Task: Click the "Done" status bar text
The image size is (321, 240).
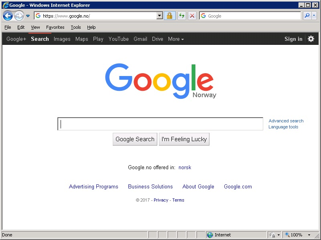Action: [x=7, y=235]
